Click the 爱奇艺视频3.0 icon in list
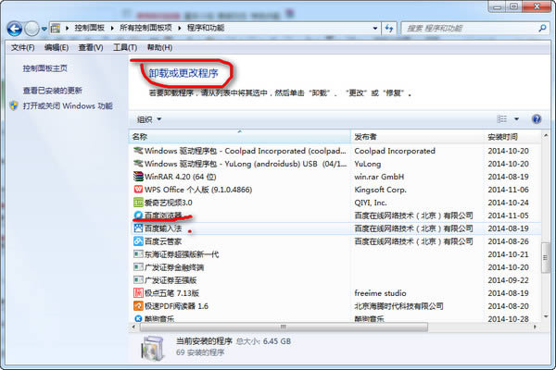556x370 pixels. pos(138,201)
